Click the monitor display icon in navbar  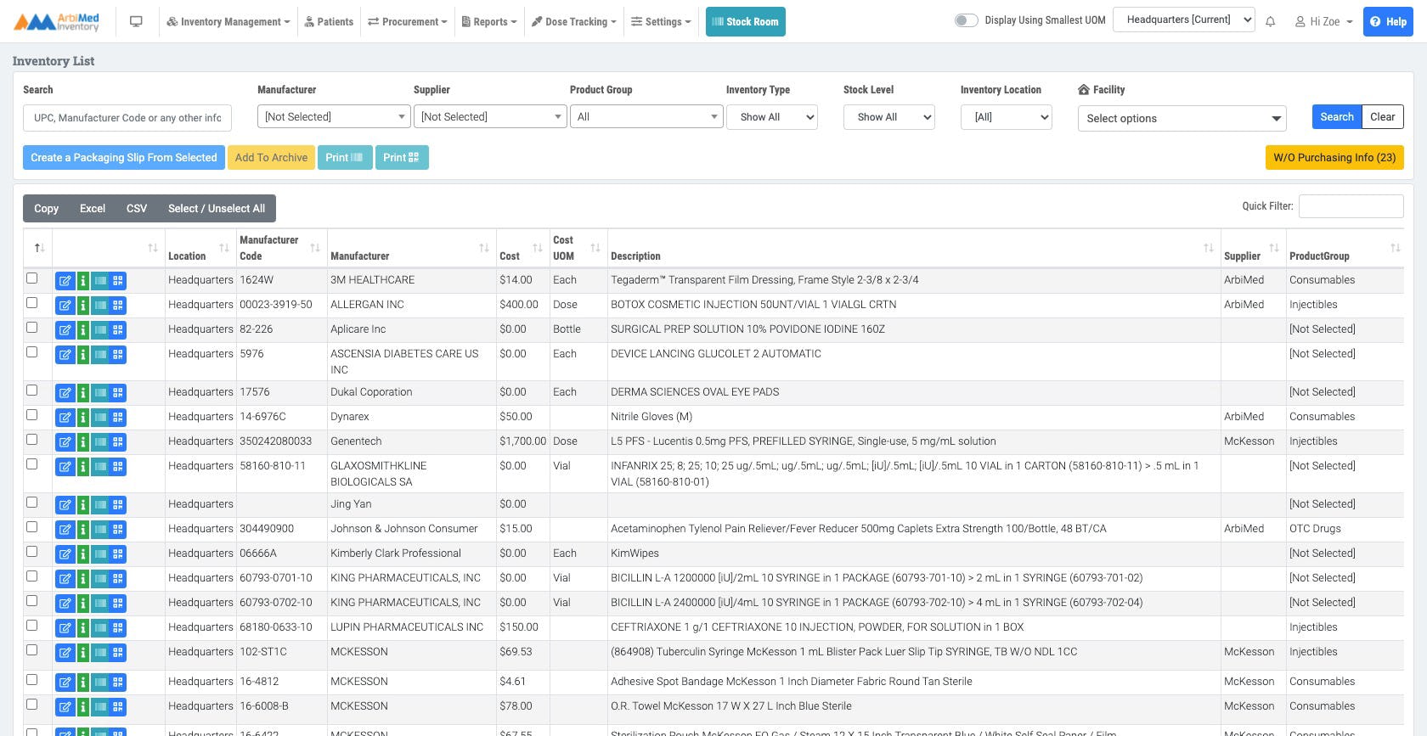pyautogui.click(x=136, y=22)
